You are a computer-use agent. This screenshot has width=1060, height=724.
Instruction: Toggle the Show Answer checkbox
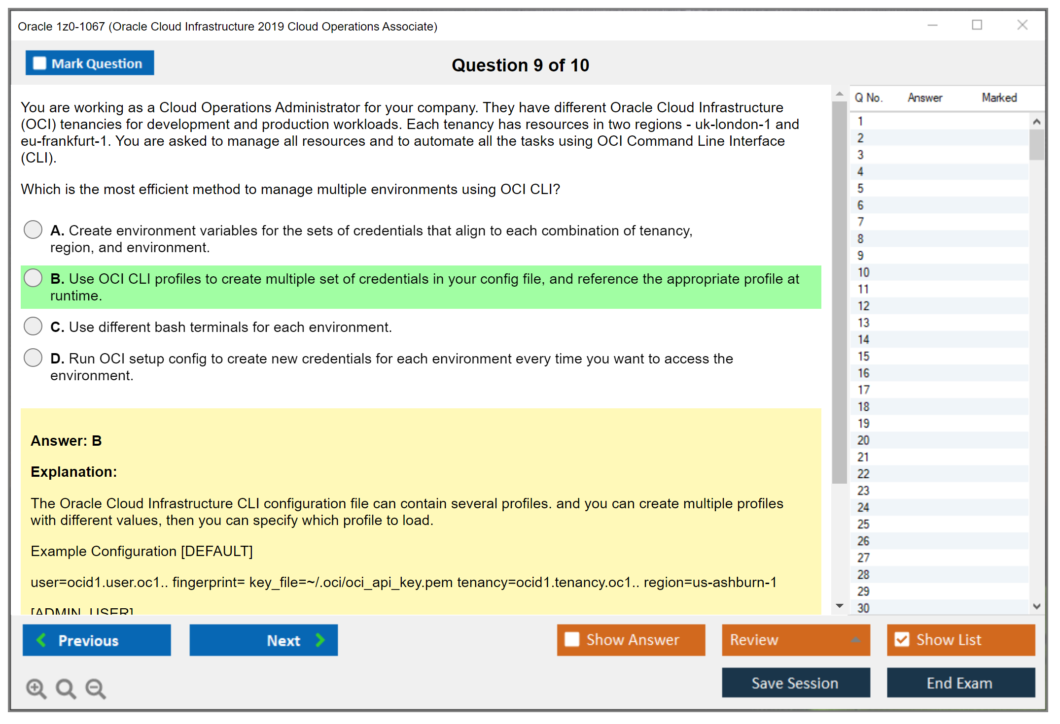[572, 639]
